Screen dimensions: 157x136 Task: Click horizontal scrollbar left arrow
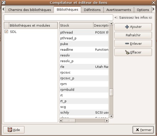[x=61, y=121]
